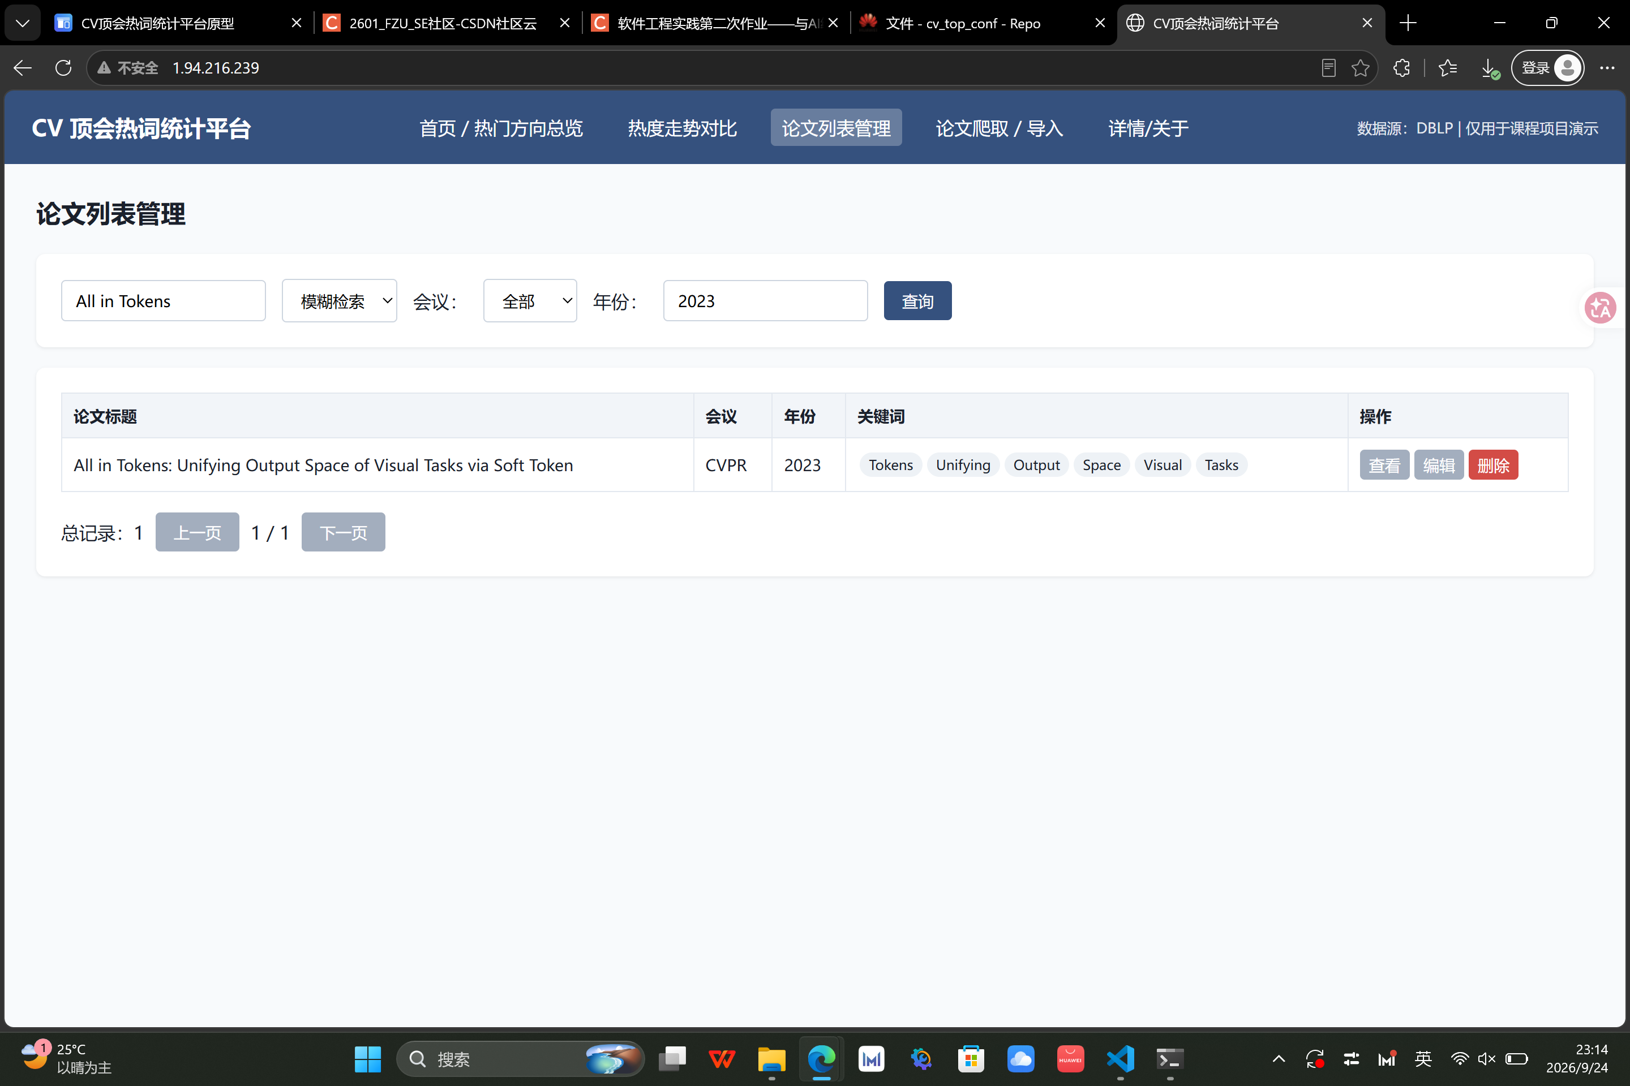
Task: Open reading view icon in address bar
Action: (1328, 68)
